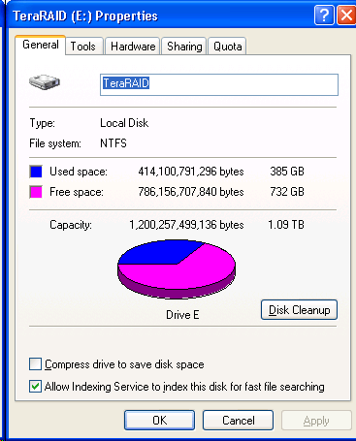Click the Help question mark button

click(x=324, y=15)
